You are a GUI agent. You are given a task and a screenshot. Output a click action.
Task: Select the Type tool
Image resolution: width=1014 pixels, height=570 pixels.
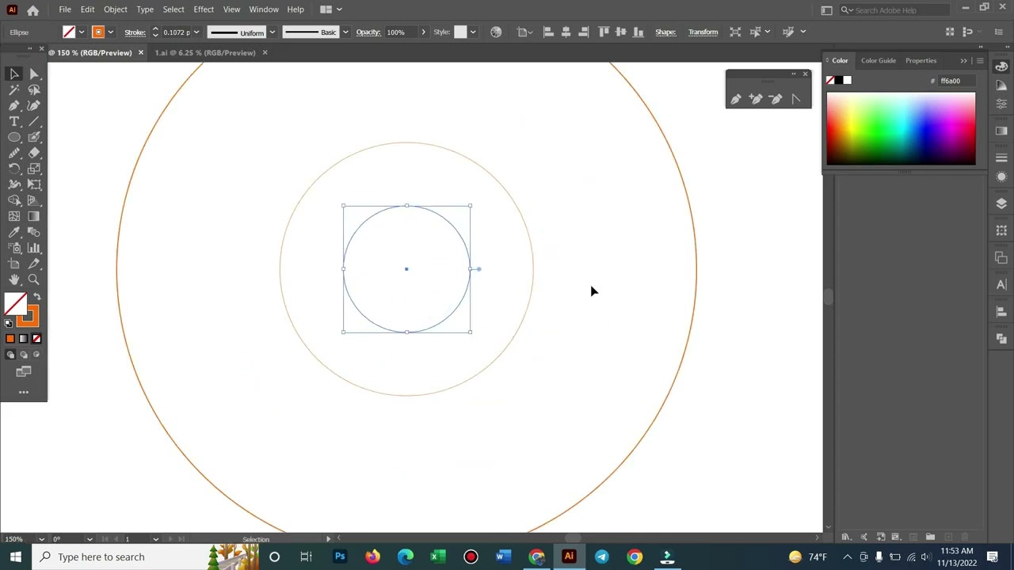point(14,121)
